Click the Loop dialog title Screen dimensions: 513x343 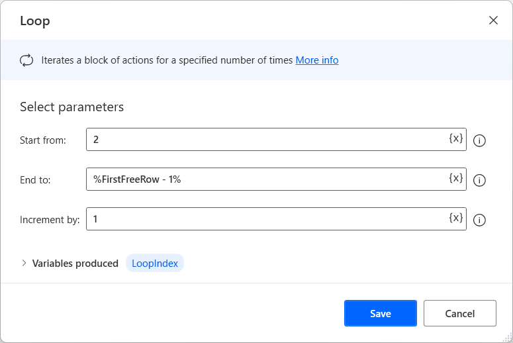coord(35,21)
